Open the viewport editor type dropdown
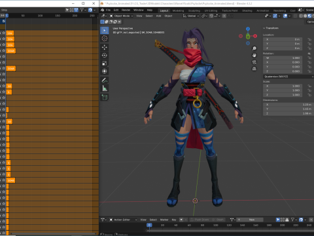Image resolution: width=314 pixels, height=236 pixels. point(104,16)
